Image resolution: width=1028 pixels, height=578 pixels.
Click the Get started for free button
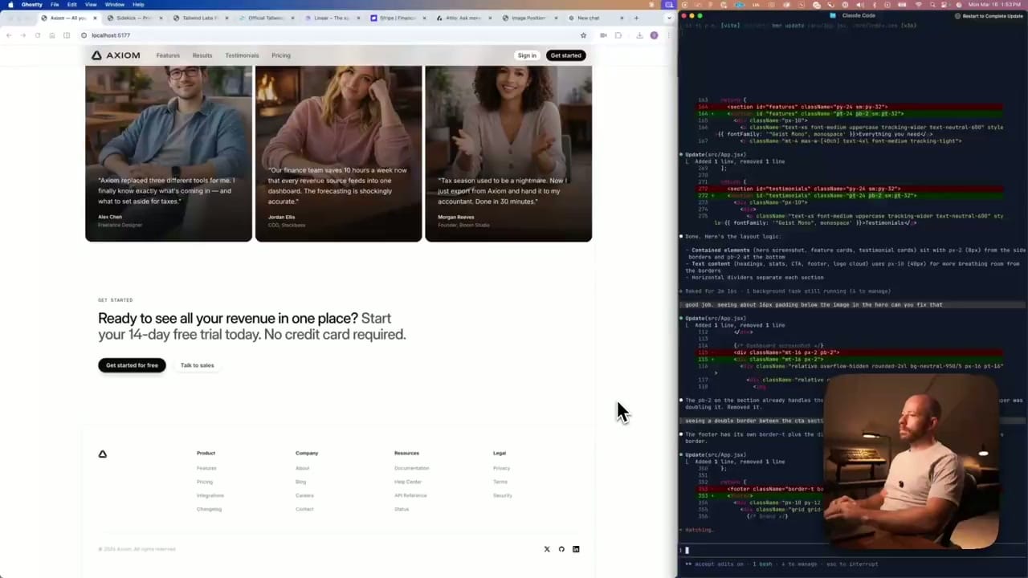coord(132,365)
